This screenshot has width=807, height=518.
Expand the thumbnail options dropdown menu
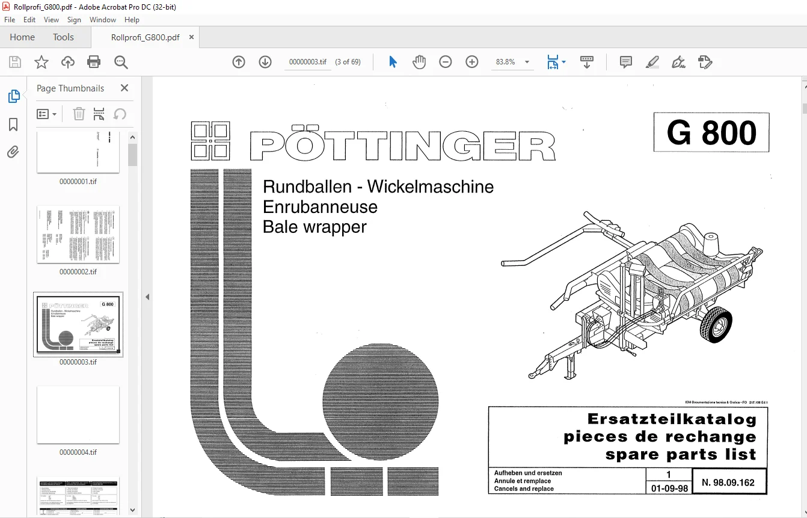(47, 114)
